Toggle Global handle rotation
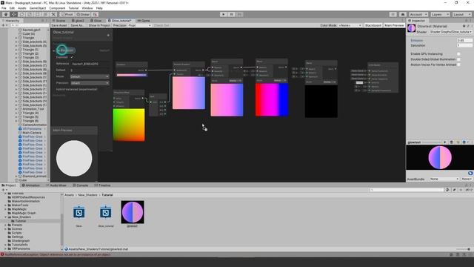474x267 pixels. coord(83,14)
